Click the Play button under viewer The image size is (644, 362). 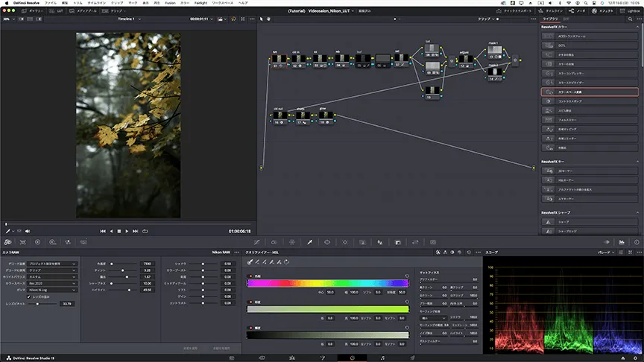coord(127,231)
